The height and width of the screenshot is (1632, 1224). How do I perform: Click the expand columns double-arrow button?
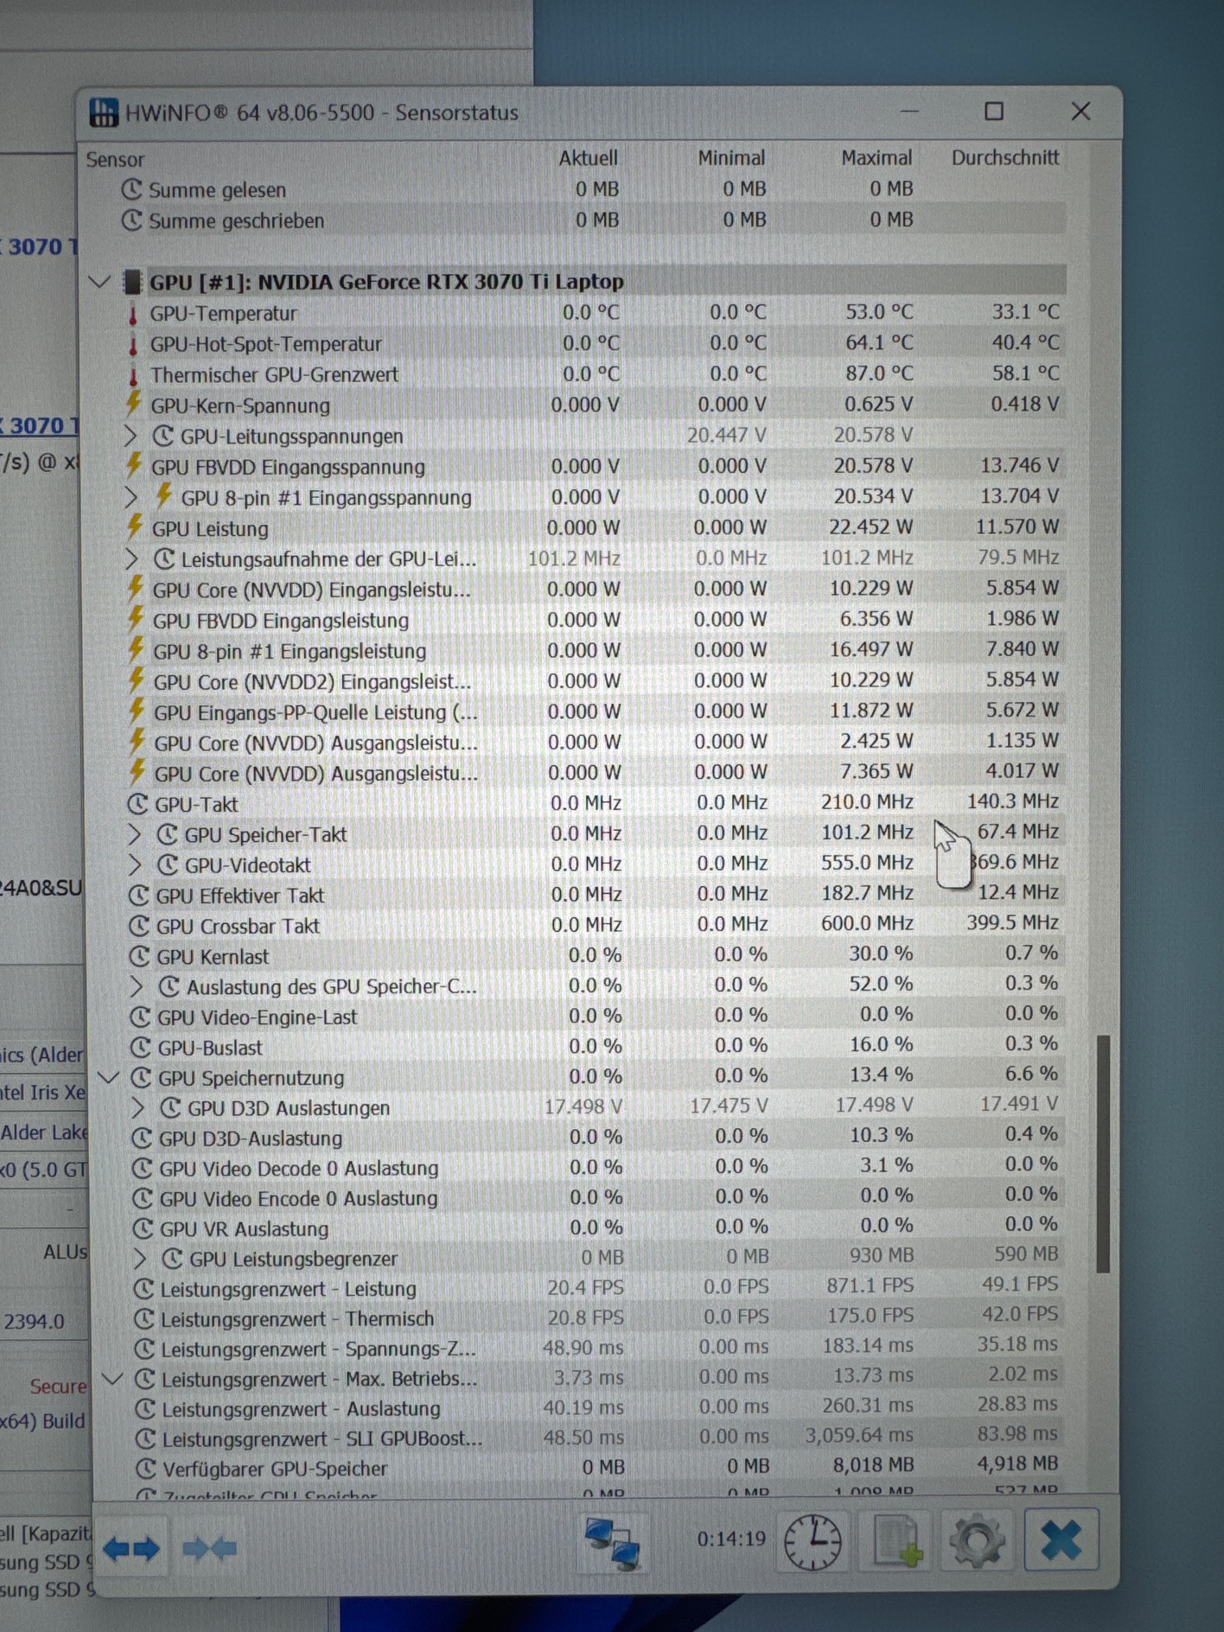pyautogui.click(x=131, y=1548)
